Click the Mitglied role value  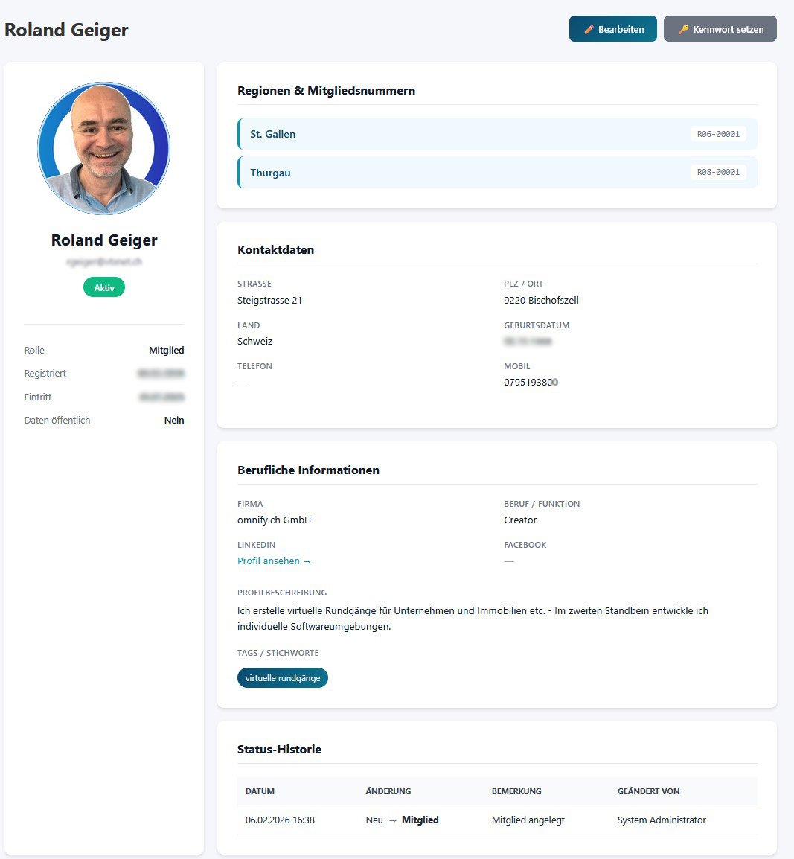tap(164, 350)
